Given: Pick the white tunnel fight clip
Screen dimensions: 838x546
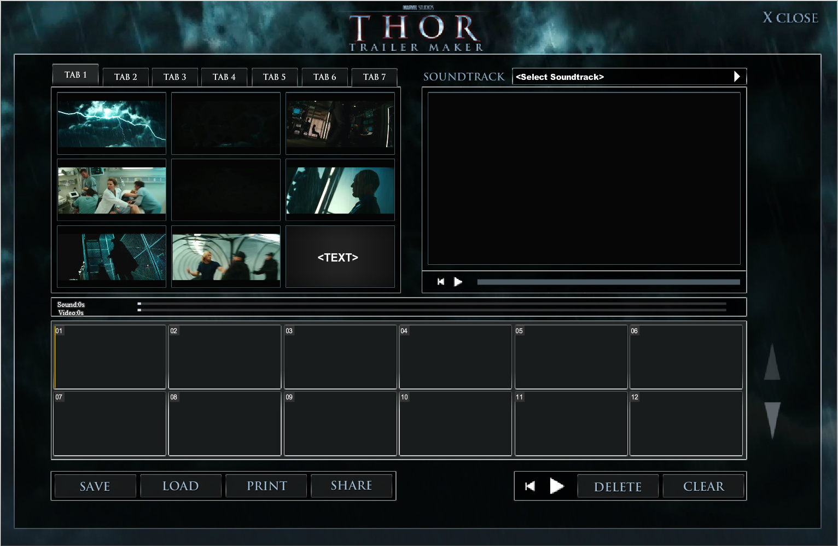Looking at the screenshot, I should (x=226, y=257).
